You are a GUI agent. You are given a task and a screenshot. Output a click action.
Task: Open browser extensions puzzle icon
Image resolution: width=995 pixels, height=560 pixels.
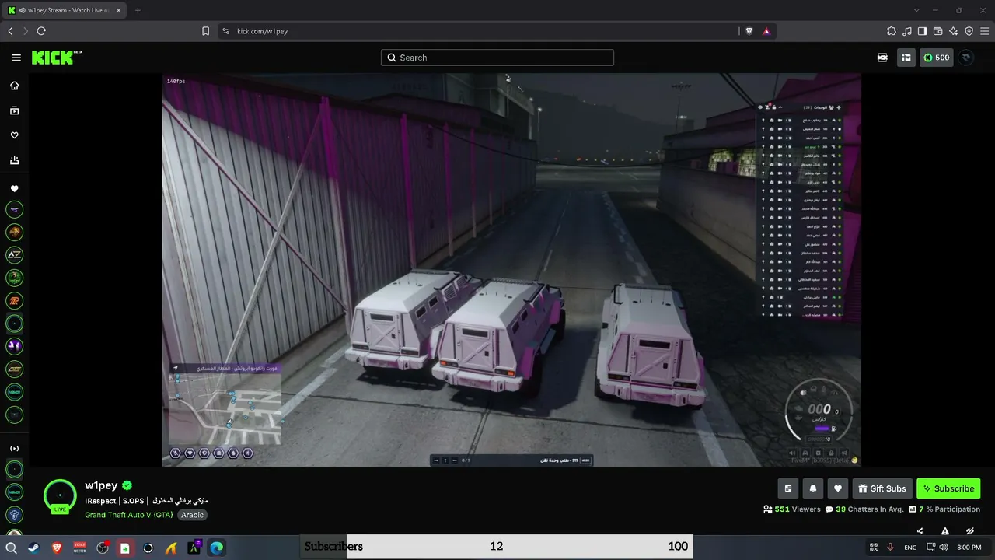(892, 31)
